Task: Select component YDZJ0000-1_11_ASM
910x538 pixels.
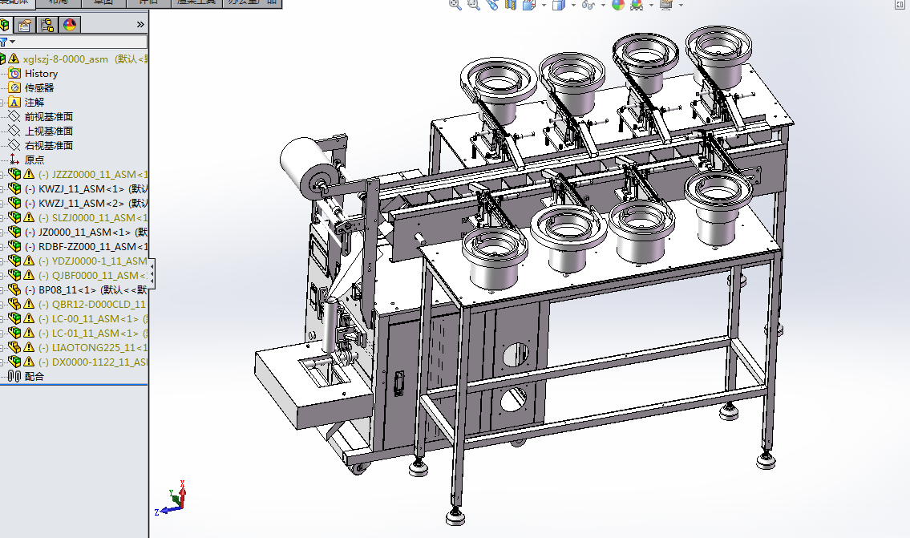Action: click(x=93, y=261)
